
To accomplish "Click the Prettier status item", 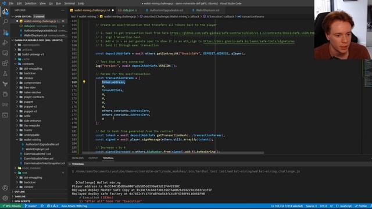I will [x=361, y=206].
